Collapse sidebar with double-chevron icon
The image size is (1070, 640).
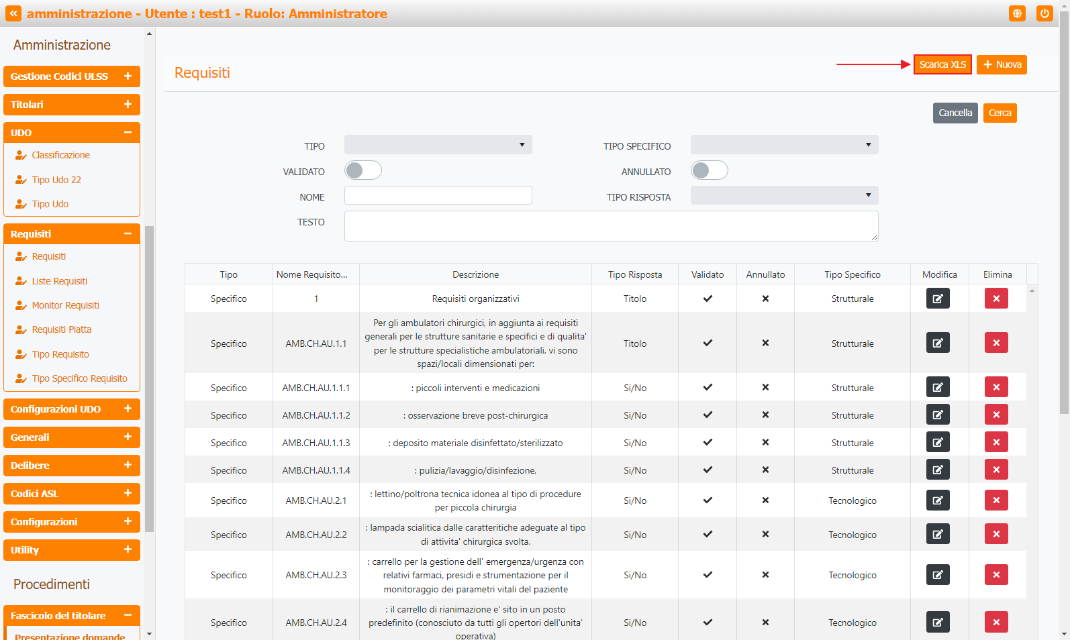point(13,13)
